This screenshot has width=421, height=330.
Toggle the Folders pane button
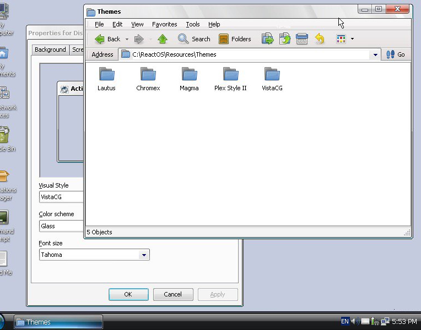coord(235,39)
